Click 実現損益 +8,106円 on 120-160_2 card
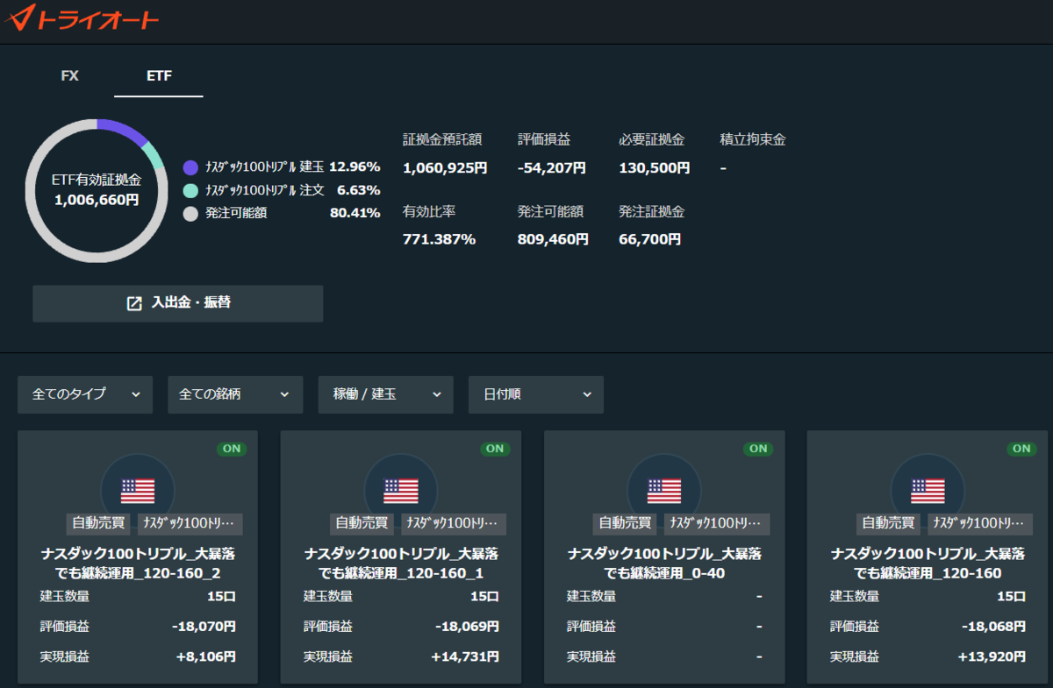1053x688 pixels. coord(204,656)
